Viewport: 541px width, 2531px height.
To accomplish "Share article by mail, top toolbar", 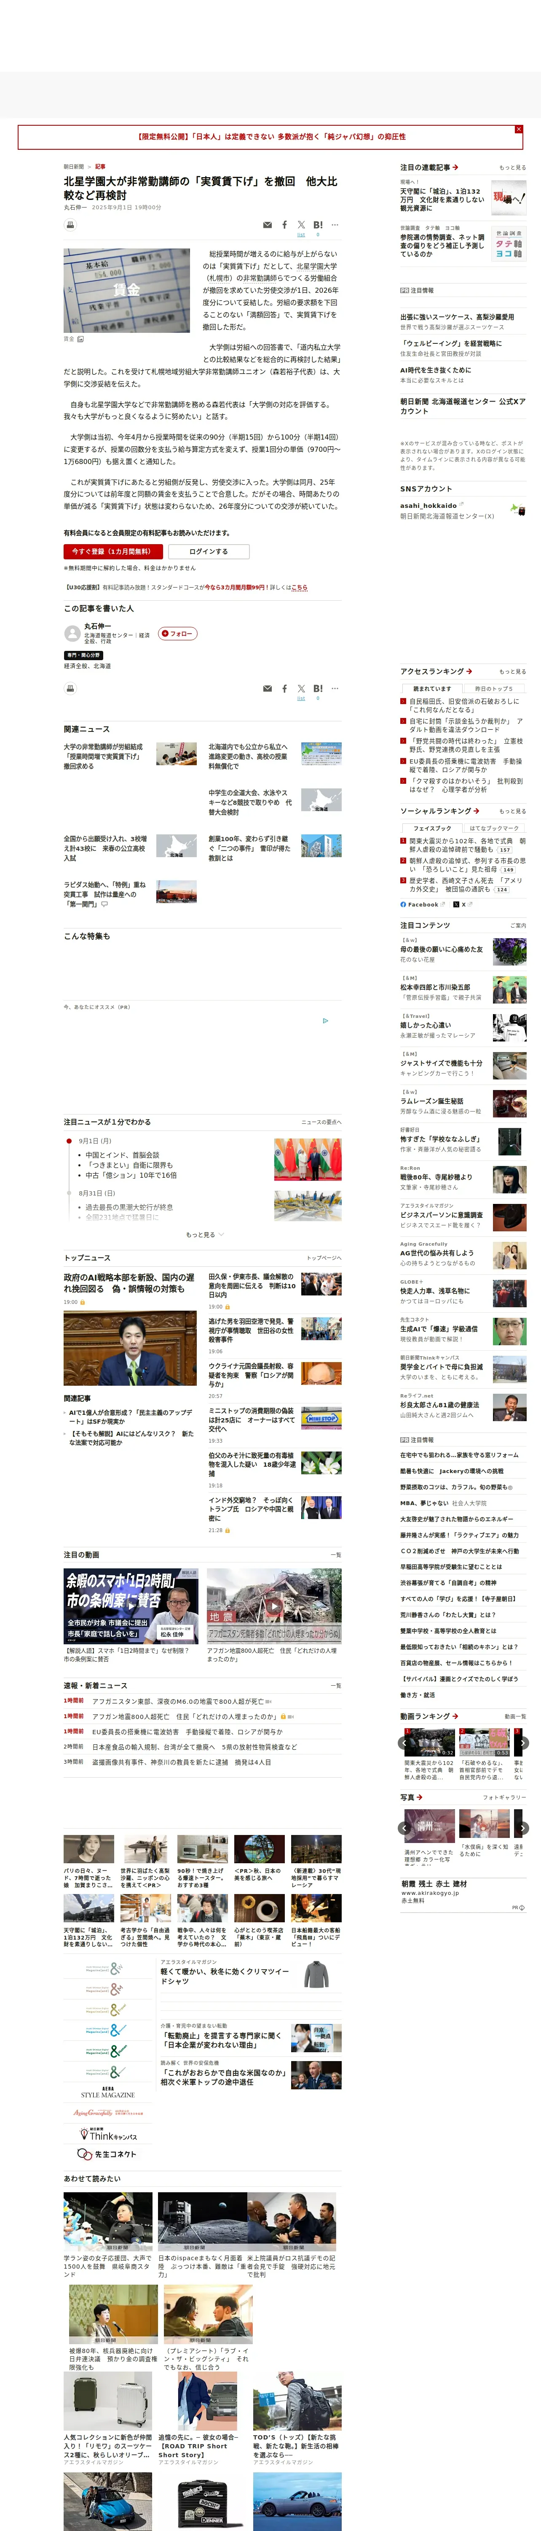I will tap(267, 225).
